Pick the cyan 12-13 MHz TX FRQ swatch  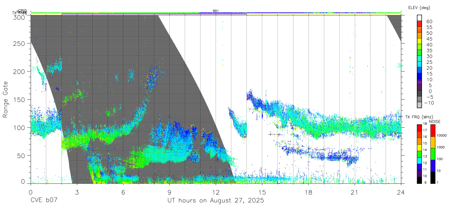[420, 160]
